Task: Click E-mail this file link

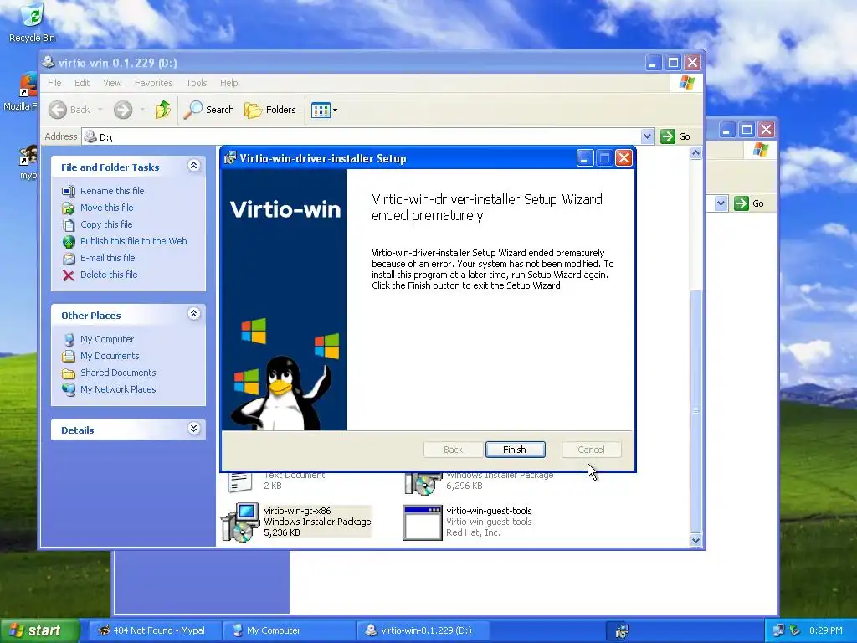Action: (x=108, y=258)
